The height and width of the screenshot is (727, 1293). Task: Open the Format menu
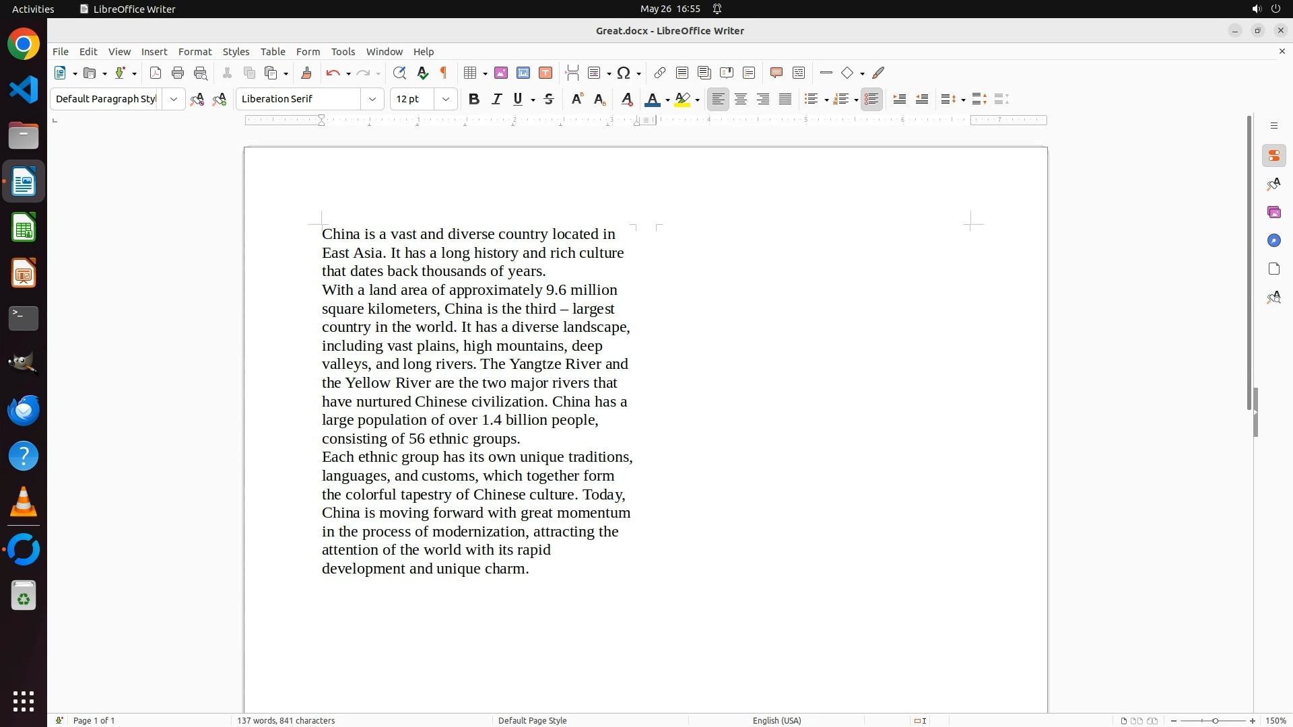195,52
